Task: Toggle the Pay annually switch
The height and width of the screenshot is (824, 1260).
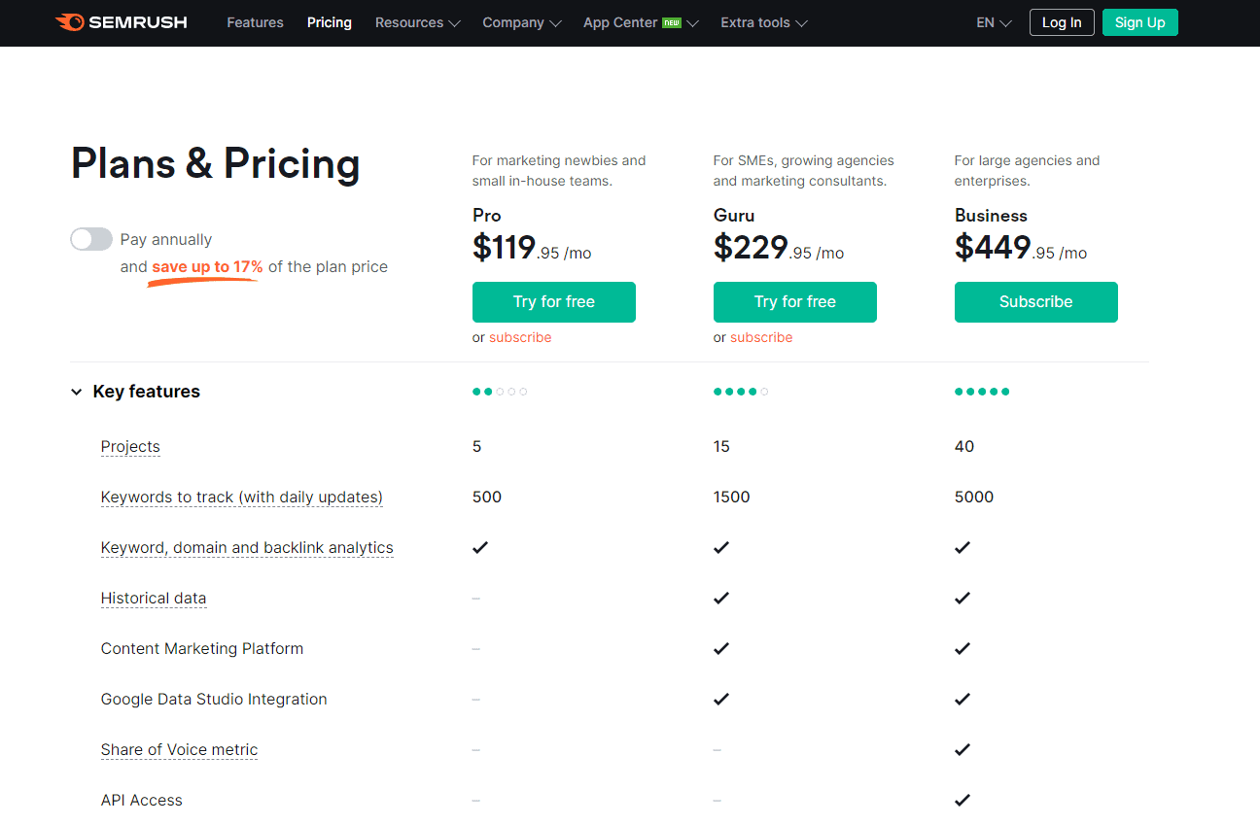Action: coord(91,239)
